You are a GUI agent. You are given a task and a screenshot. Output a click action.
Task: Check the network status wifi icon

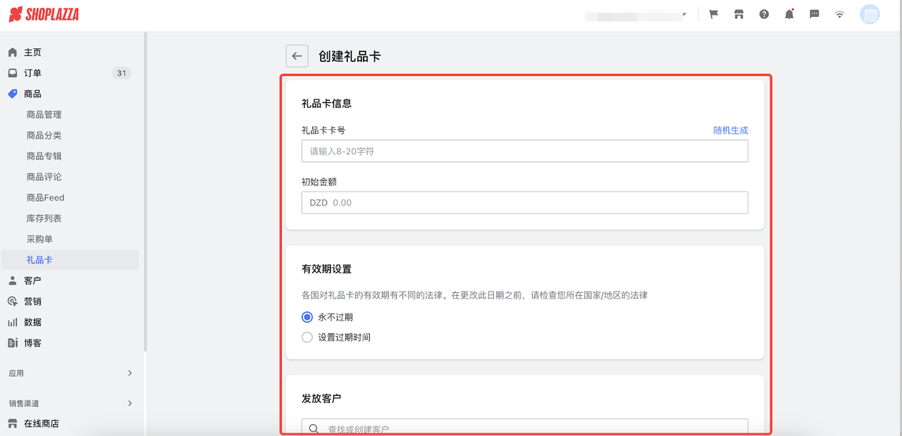click(x=839, y=14)
